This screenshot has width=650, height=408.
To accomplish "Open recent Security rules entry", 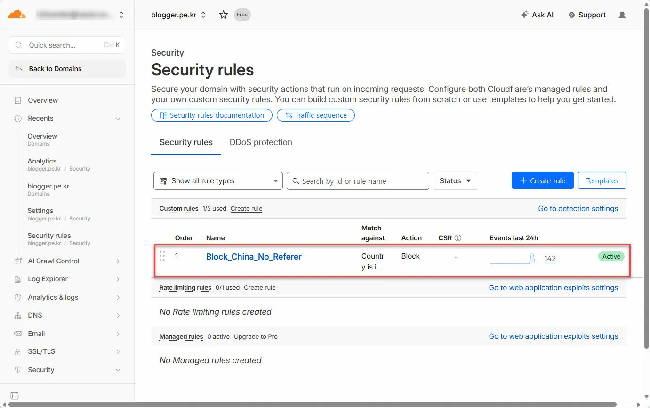I will click(59, 239).
